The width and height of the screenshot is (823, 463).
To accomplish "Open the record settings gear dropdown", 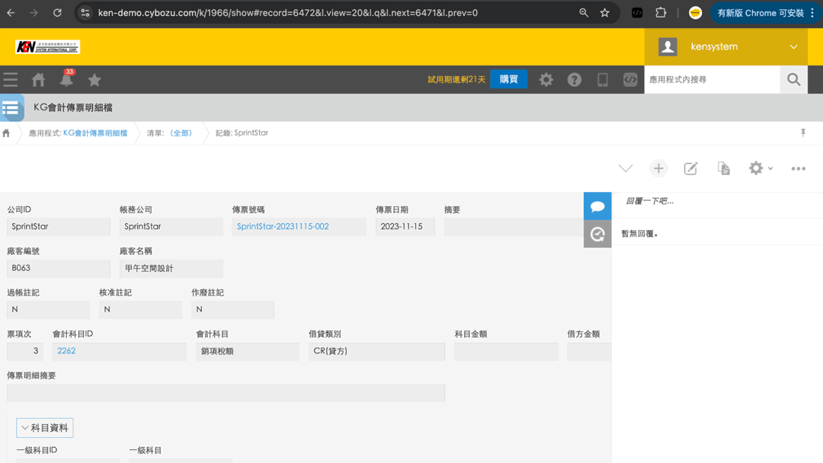I will point(760,168).
